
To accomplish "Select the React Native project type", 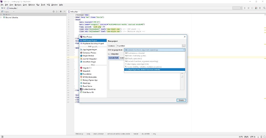I will (88, 86).
